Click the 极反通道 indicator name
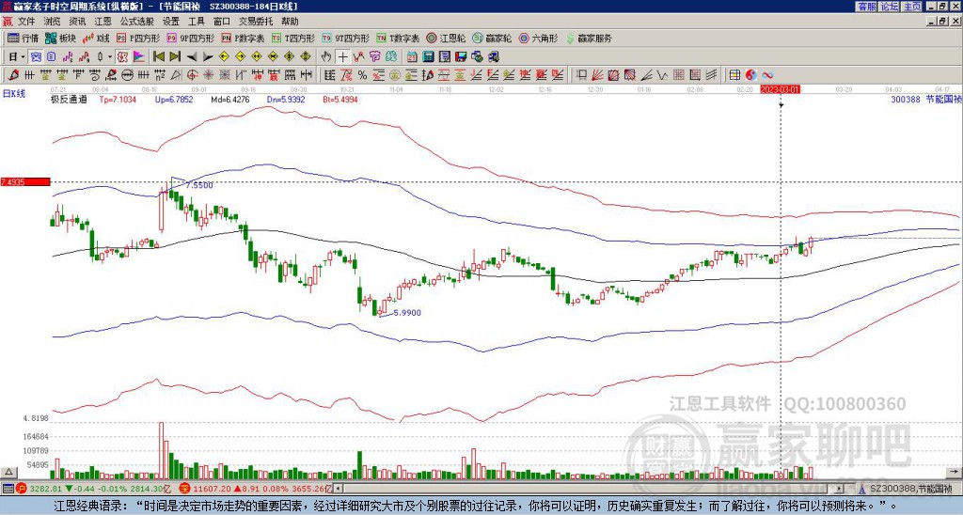Viewport: 963px width, 515px height. [69, 99]
